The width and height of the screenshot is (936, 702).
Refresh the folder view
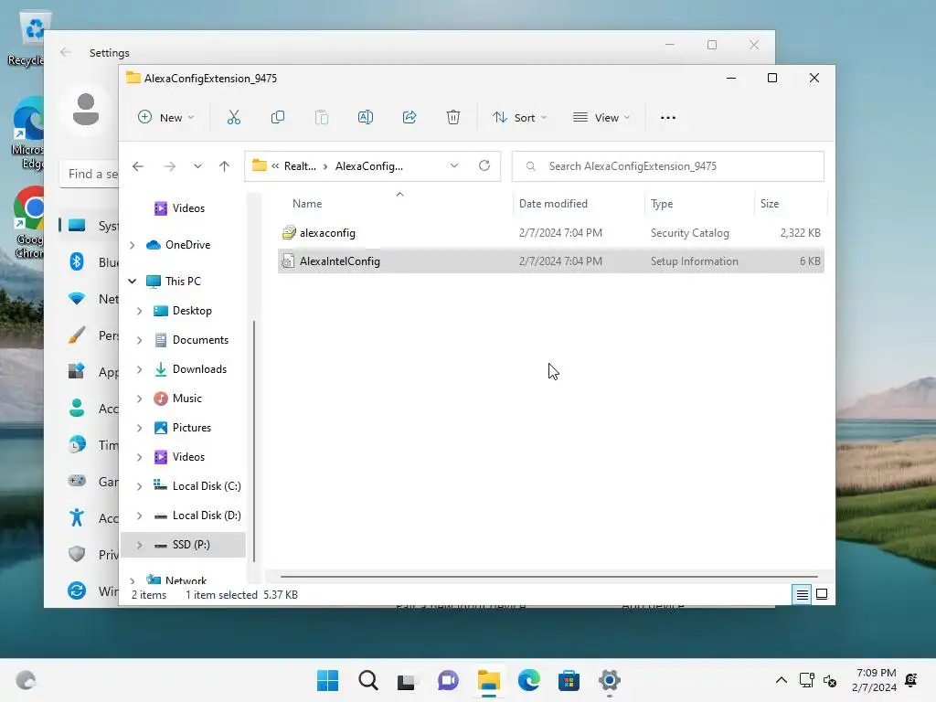[484, 166]
